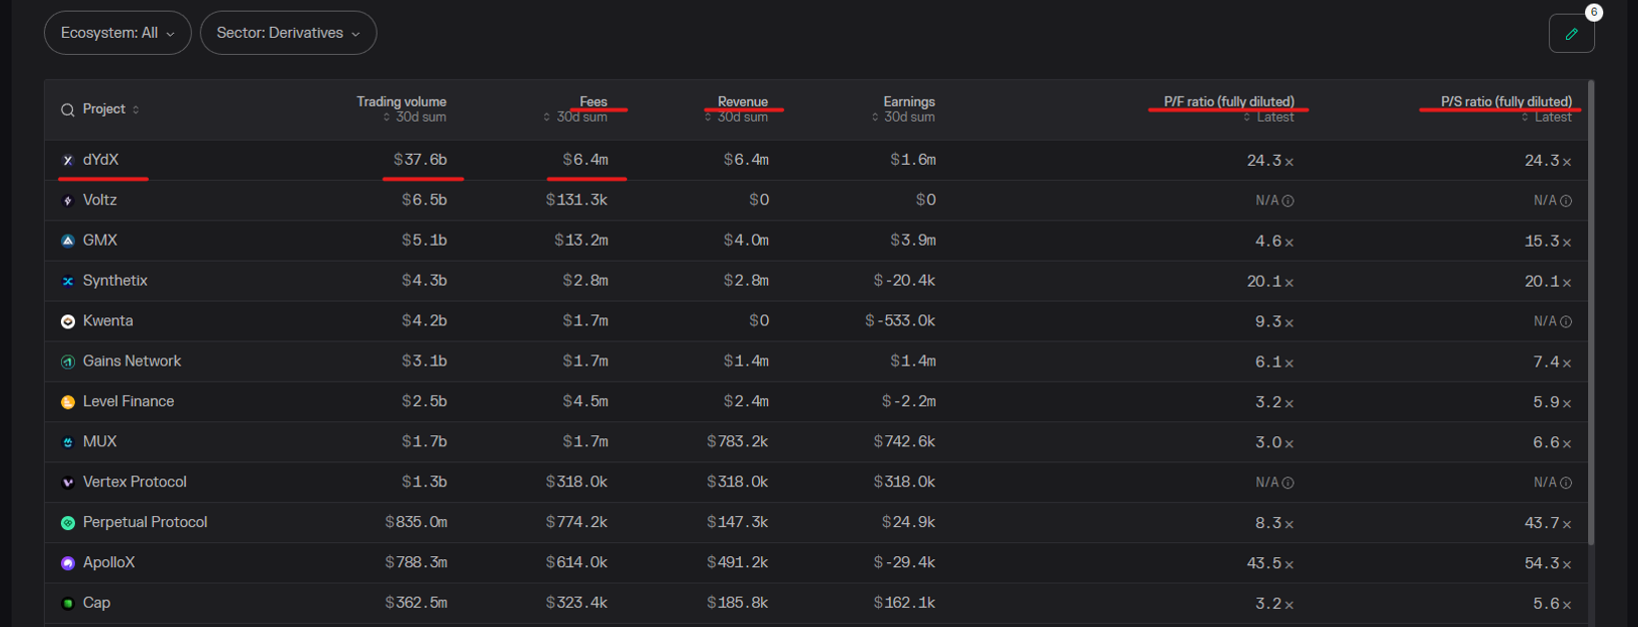The height and width of the screenshot is (627, 1638).
Task: Open the Cap project link
Action: point(97,602)
